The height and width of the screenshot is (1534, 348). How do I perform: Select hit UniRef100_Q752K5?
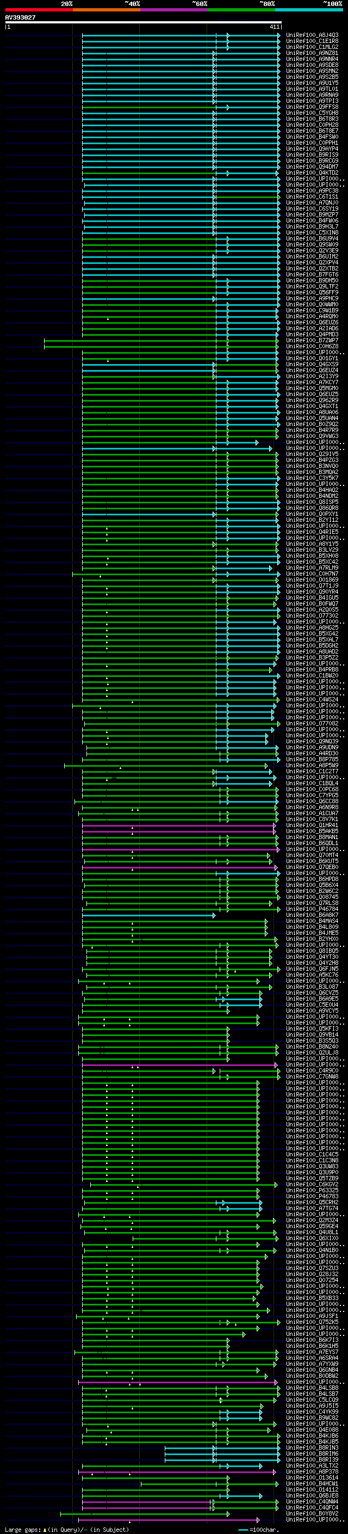312,1322
